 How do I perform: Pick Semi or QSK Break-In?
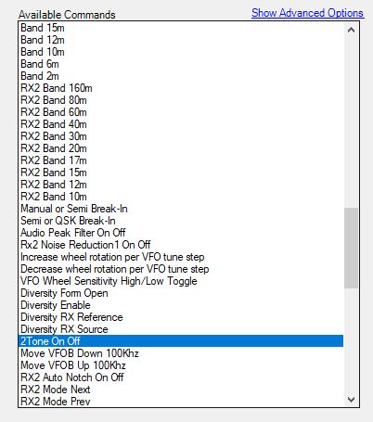pos(181,221)
